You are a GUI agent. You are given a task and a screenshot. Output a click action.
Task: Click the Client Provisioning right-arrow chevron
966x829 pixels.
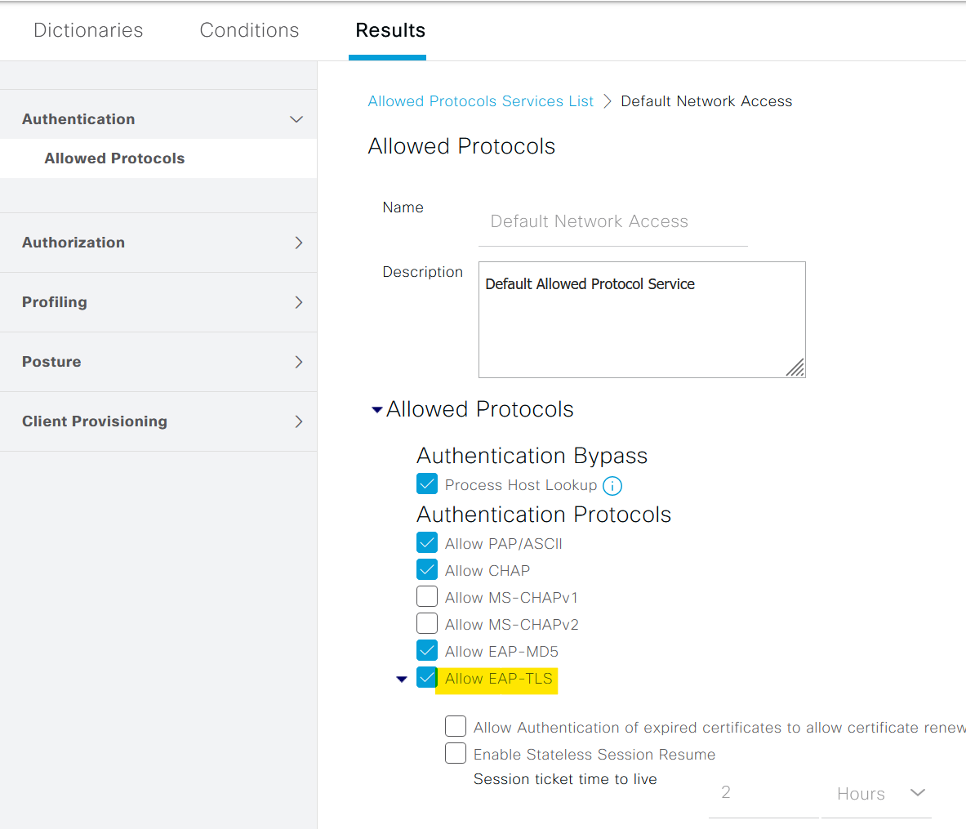click(299, 421)
